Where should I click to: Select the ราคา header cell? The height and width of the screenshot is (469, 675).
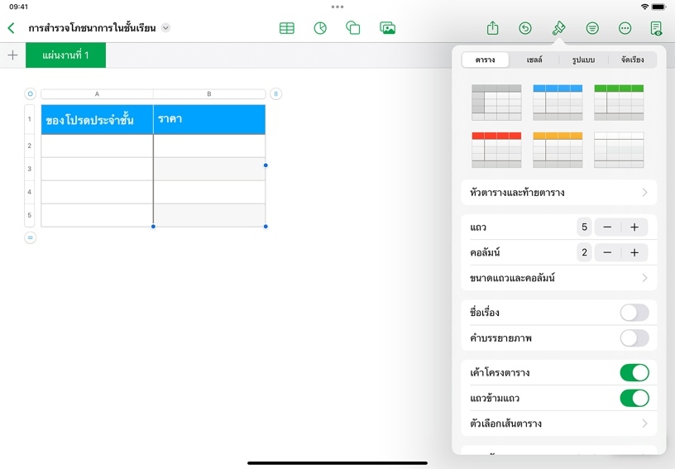pos(209,120)
